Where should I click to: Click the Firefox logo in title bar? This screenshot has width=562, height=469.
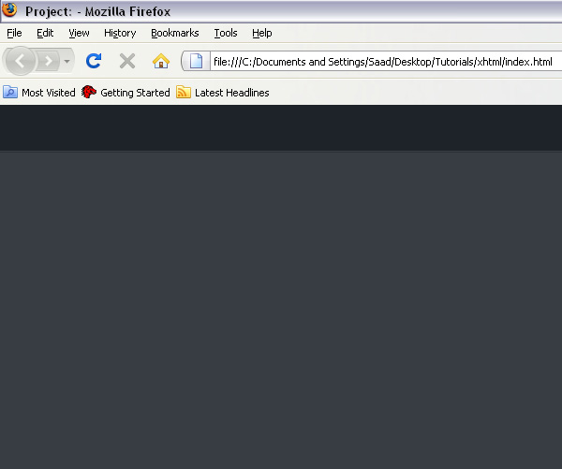[9, 9]
